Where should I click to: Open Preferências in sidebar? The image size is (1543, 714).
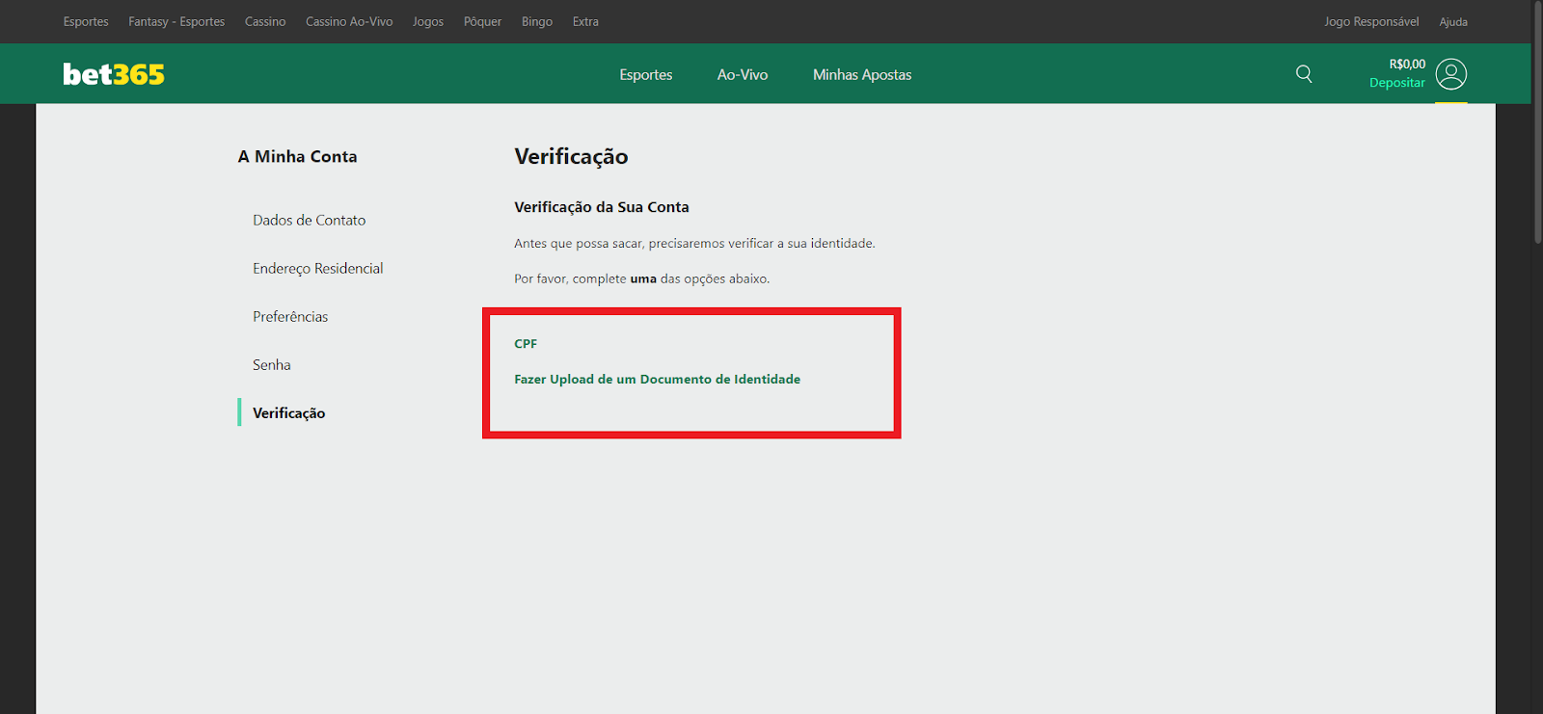tap(290, 316)
